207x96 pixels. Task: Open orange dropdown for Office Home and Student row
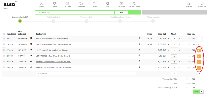(x=199, y=68)
